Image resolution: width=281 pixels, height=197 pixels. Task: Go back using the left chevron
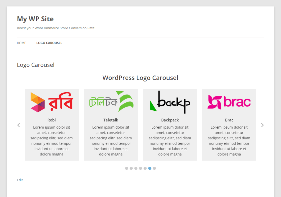[18, 125]
